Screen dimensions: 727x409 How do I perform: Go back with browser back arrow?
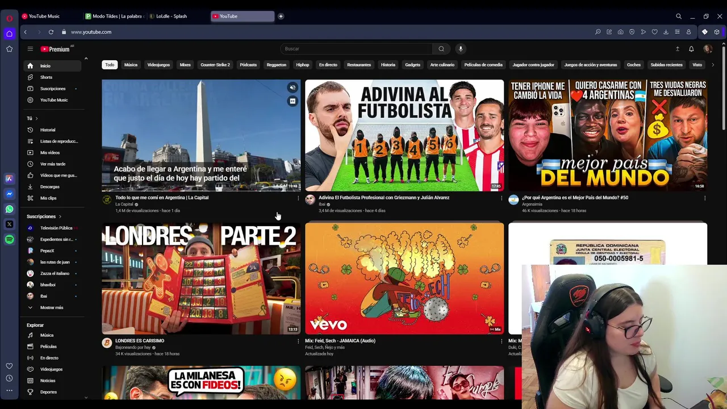coord(26,32)
